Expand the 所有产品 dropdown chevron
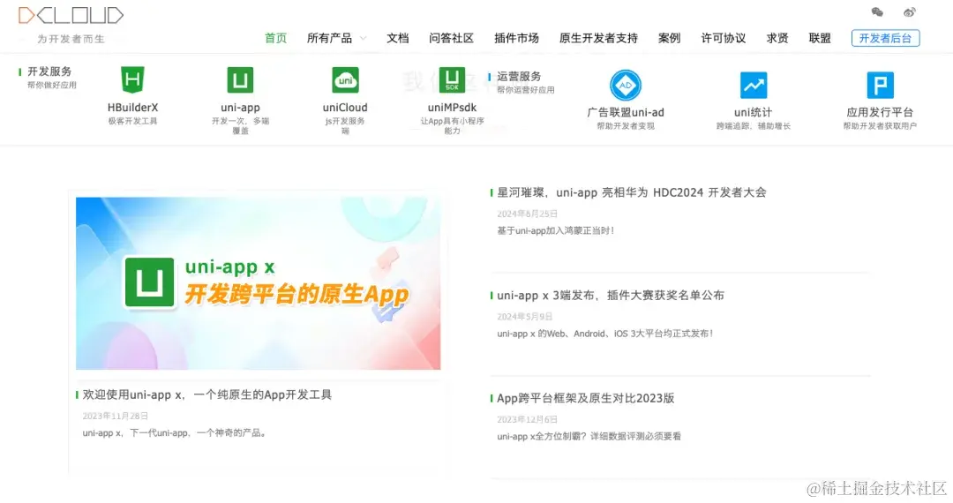Viewport: 953px width, 503px height. (x=364, y=38)
